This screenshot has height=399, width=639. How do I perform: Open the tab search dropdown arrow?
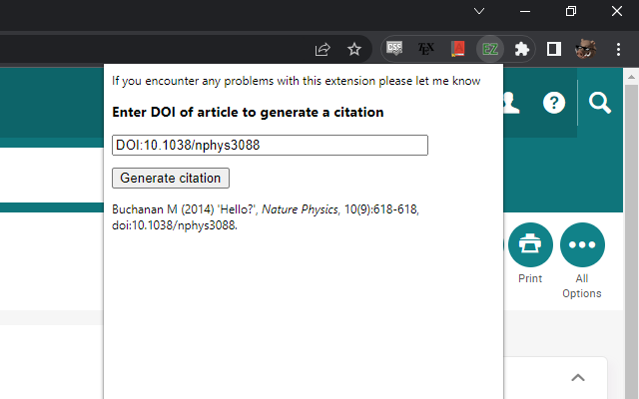pos(479,11)
